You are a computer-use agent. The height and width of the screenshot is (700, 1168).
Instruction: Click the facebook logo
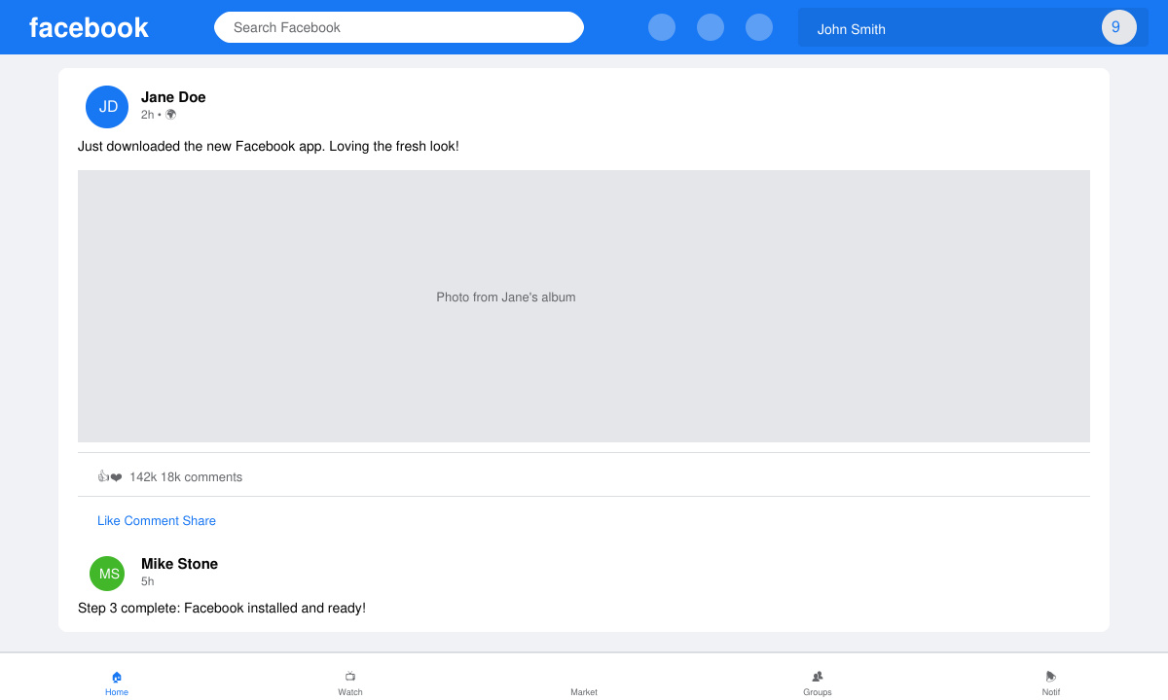point(89,27)
